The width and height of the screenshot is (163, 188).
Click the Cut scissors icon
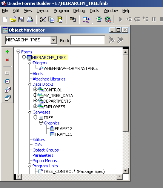tap(43, 20)
